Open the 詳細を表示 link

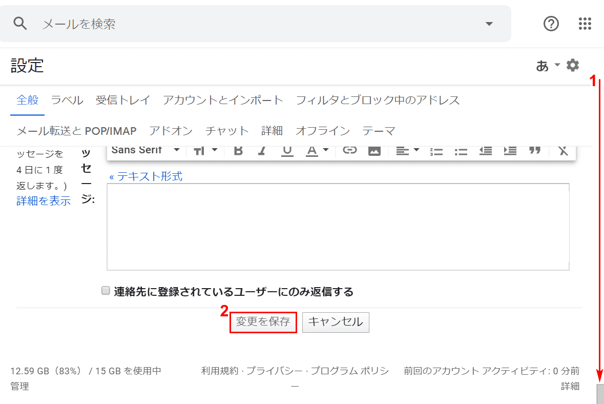coord(44,201)
